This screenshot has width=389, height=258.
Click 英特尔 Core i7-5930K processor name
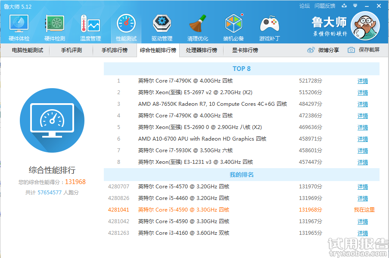click(186, 150)
